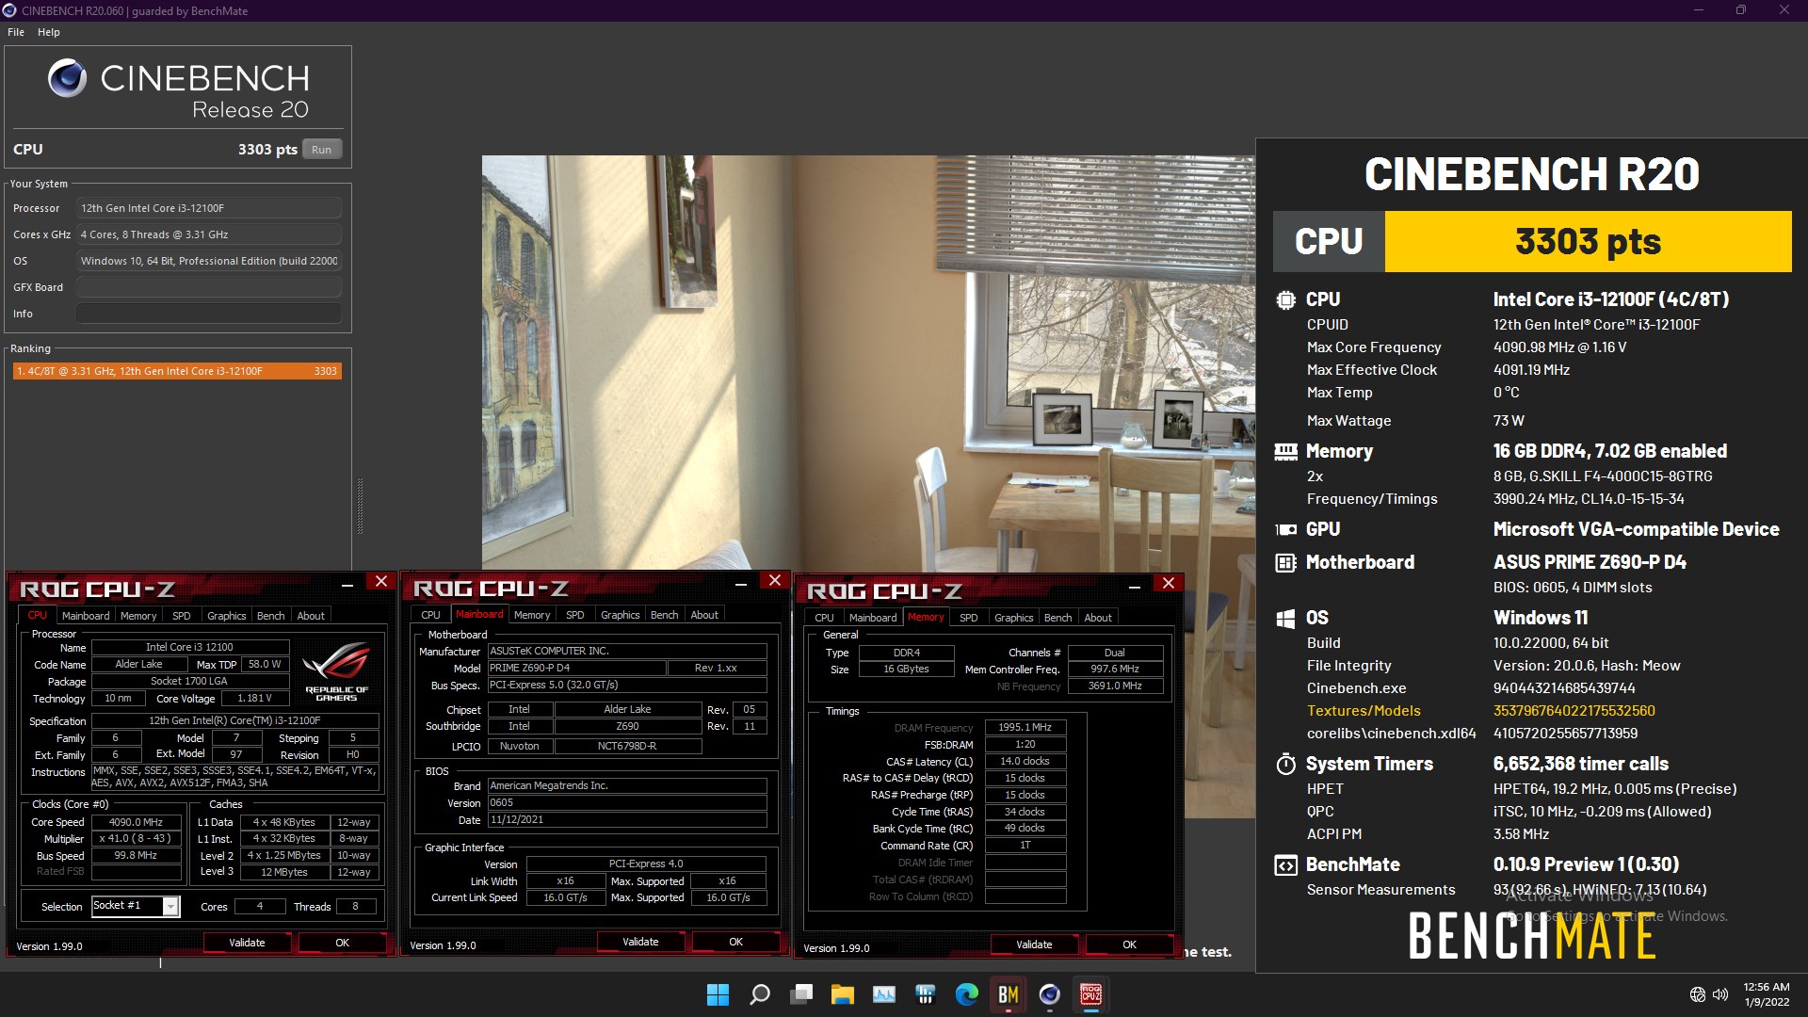This screenshot has height=1017, width=1808.
Task: Click the Cores x GHz field
Action: coord(209,234)
